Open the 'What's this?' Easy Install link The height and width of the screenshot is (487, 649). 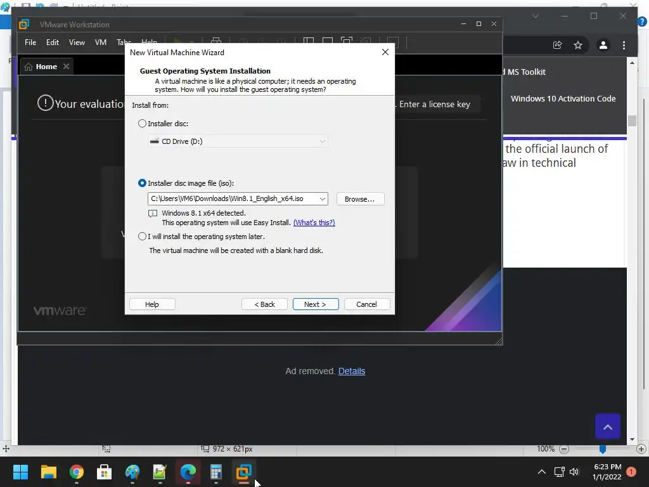click(x=314, y=223)
